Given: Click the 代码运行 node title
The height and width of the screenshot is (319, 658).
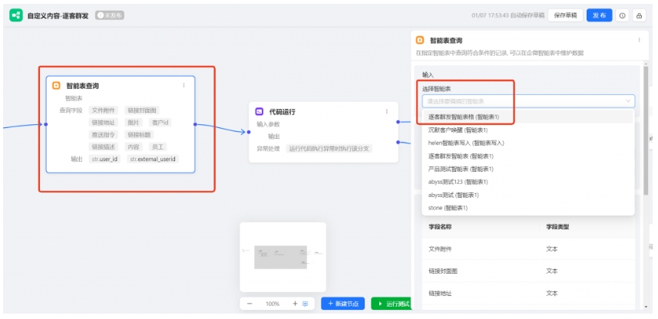Looking at the screenshot, I should (x=282, y=112).
